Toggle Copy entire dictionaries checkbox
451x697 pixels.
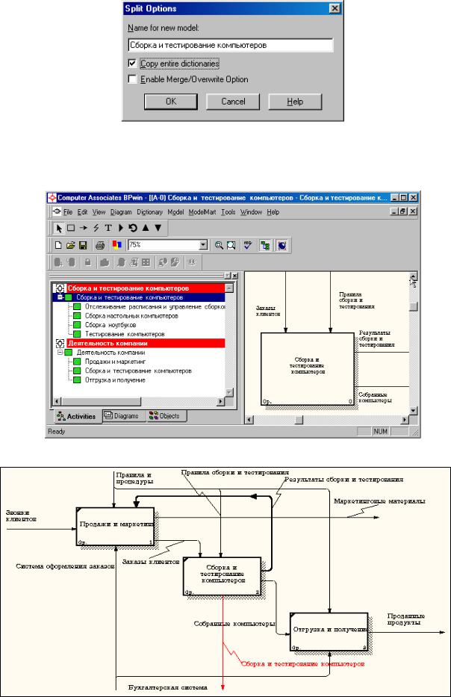(132, 63)
